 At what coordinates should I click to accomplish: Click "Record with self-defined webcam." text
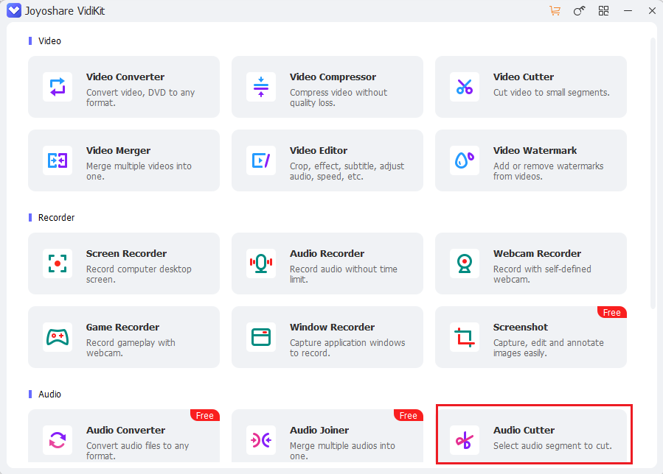coord(542,274)
